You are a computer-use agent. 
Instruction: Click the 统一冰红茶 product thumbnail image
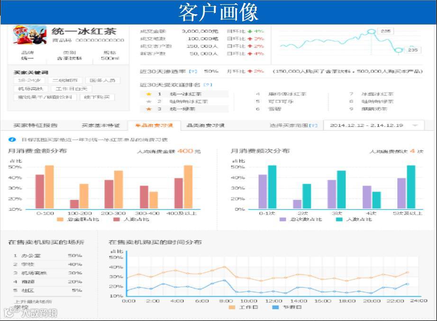pos(30,35)
